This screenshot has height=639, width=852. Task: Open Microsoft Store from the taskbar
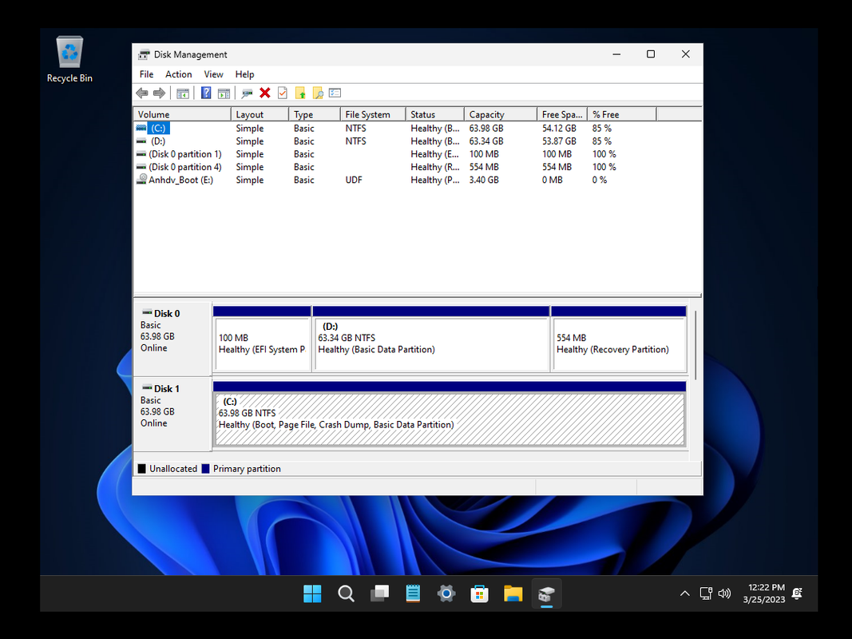pos(479,594)
